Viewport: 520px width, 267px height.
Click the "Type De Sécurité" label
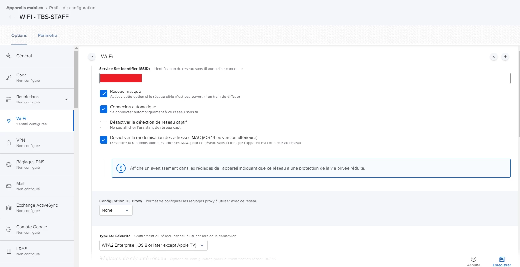(x=115, y=236)
